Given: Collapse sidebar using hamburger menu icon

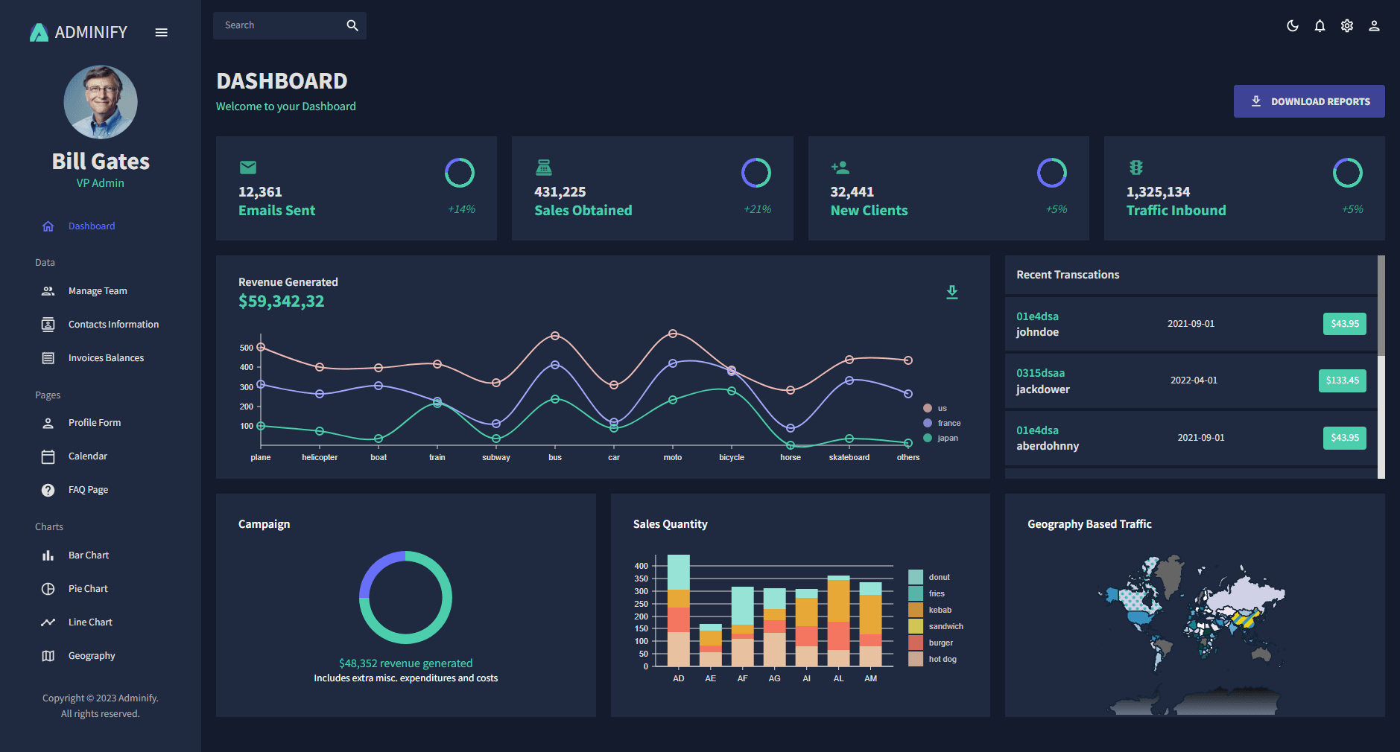Looking at the screenshot, I should tap(161, 33).
